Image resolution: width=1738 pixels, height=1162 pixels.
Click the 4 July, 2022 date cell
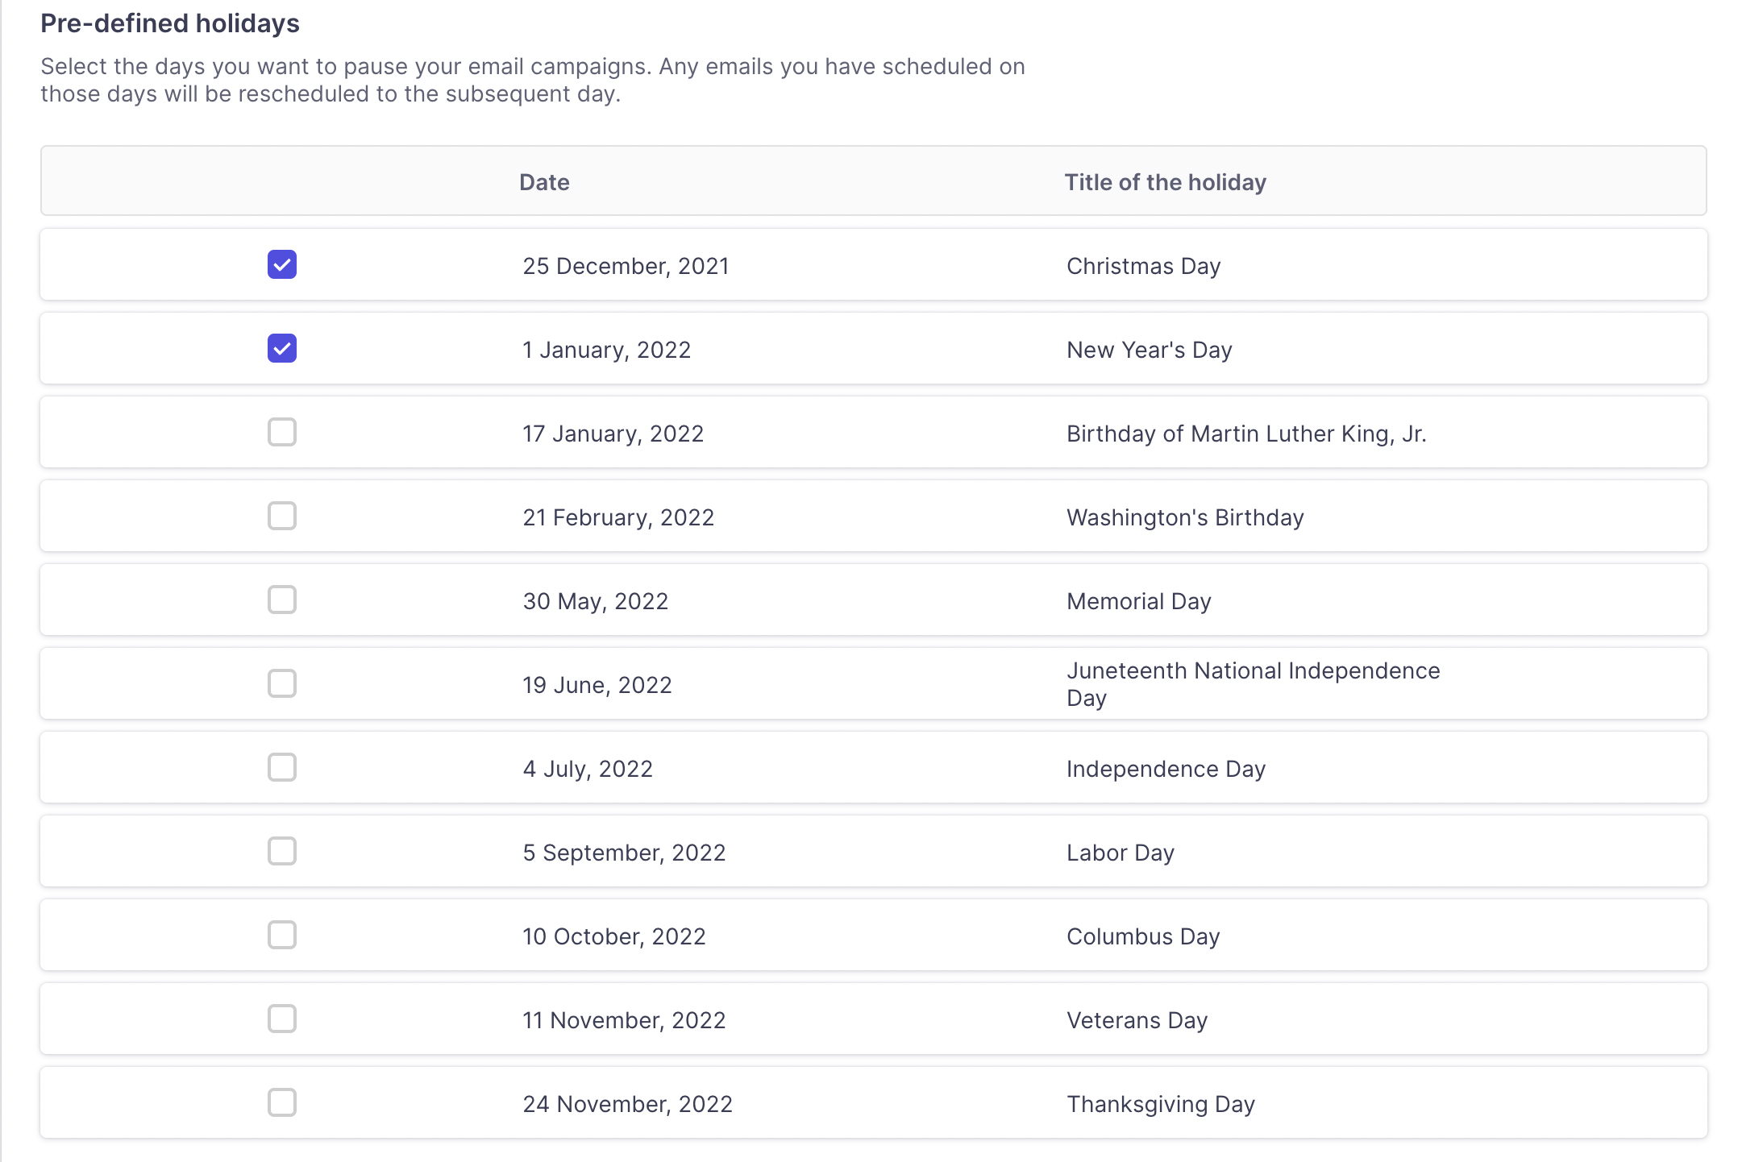click(588, 769)
